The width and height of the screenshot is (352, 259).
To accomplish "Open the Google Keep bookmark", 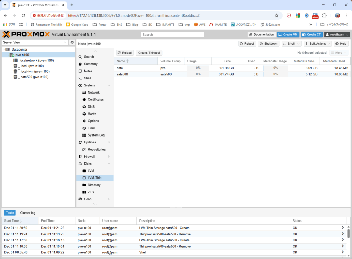I will click(x=77, y=25).
